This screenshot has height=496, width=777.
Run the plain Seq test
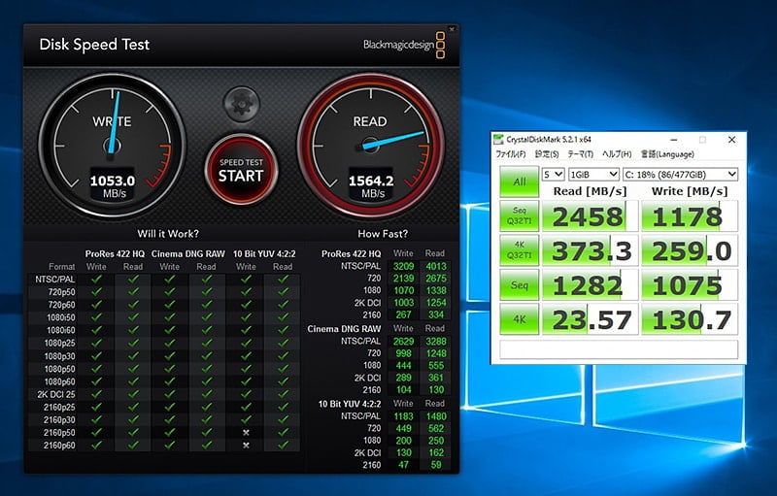(520, 284)
